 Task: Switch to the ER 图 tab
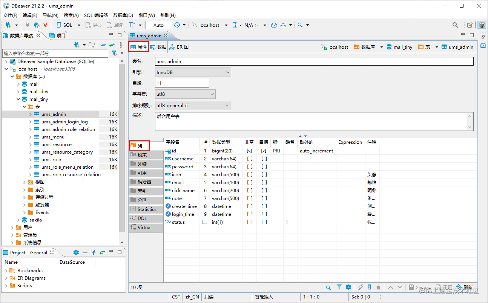point(179,47)
